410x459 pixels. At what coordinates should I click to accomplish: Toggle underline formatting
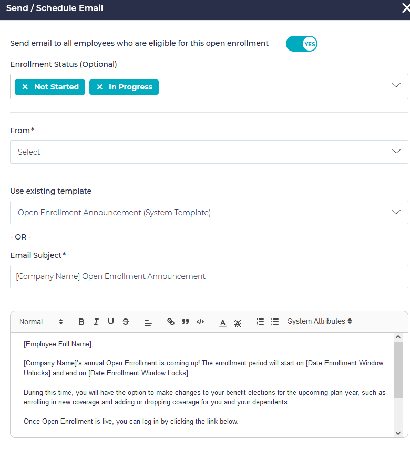pyautogui.click(x=111, y=321)
